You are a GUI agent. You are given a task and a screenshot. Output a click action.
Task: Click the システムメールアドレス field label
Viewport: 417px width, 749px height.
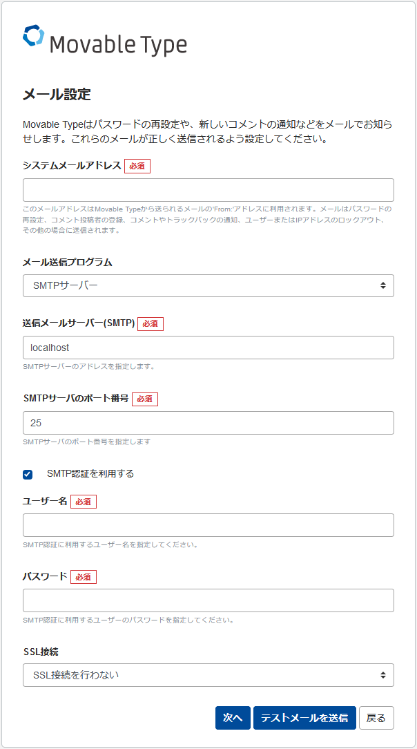pos(72,165)
